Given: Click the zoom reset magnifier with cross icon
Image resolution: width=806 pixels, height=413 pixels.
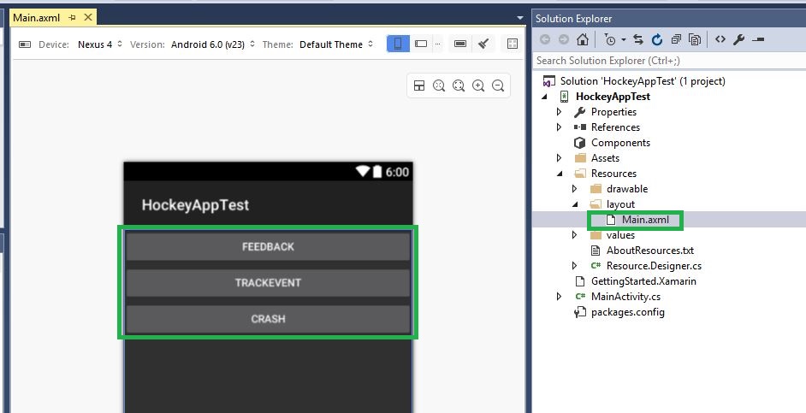Looking at the screenshot, I should 439,86.
